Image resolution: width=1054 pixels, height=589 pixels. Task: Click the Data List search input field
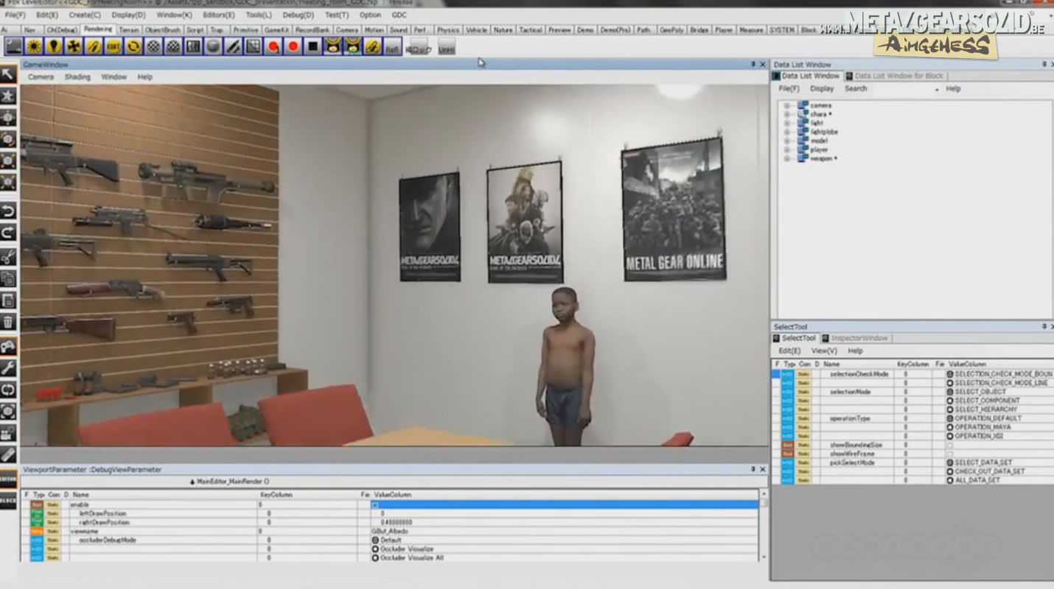coord(902,89)
